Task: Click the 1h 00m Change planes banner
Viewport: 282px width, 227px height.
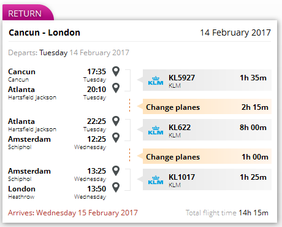Action: coord(207,156)
